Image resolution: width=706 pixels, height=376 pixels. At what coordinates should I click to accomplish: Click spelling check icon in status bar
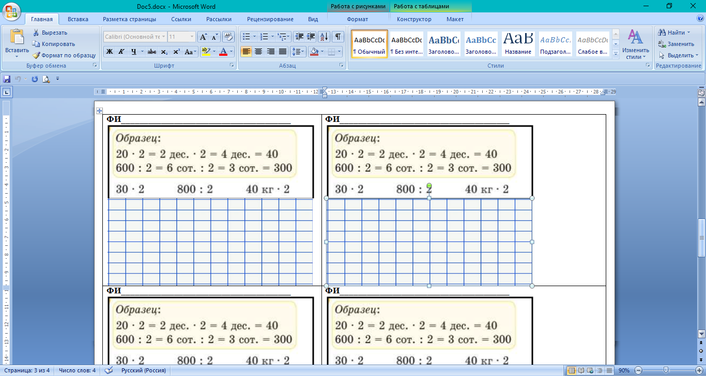[109, 370]
